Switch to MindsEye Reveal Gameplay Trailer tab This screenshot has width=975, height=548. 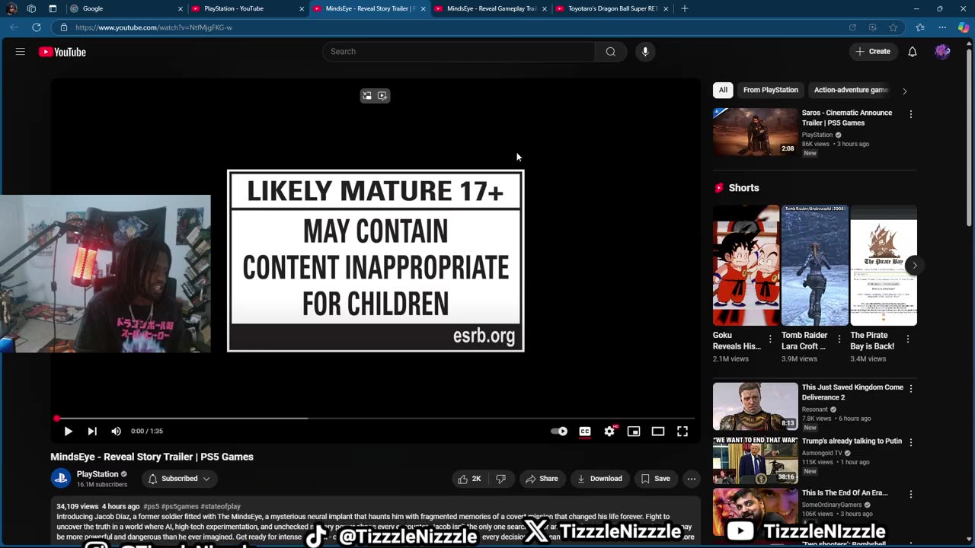pyautogui.click(x=491, y=8)
